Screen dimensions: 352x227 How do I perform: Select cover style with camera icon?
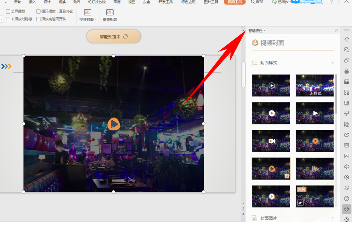click(271, 141)
